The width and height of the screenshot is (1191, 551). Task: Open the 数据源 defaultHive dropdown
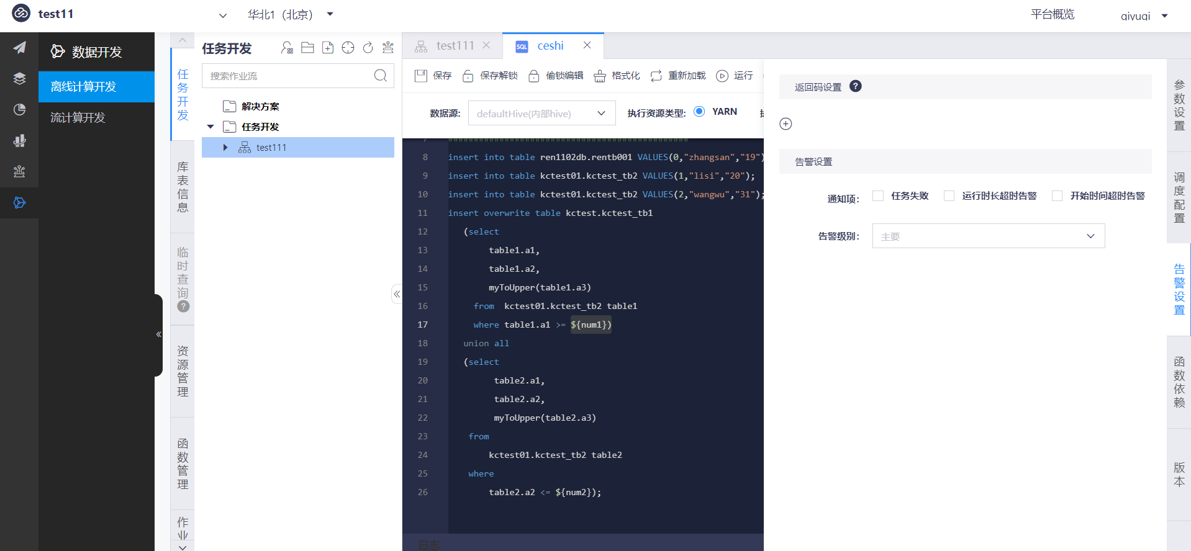tap(541, 113)
